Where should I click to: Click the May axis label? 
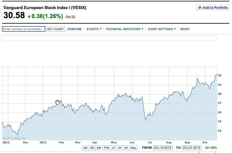point(114,142)
